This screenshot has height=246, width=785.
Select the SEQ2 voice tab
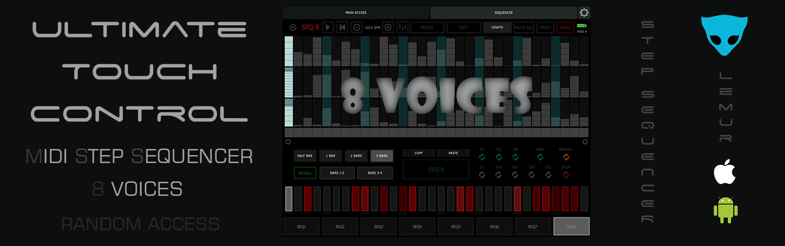click(340, 227)
